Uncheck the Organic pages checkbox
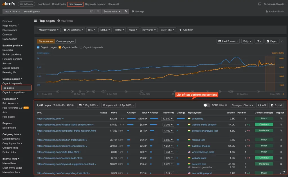The image size is (288, 177). click(39, 47)
